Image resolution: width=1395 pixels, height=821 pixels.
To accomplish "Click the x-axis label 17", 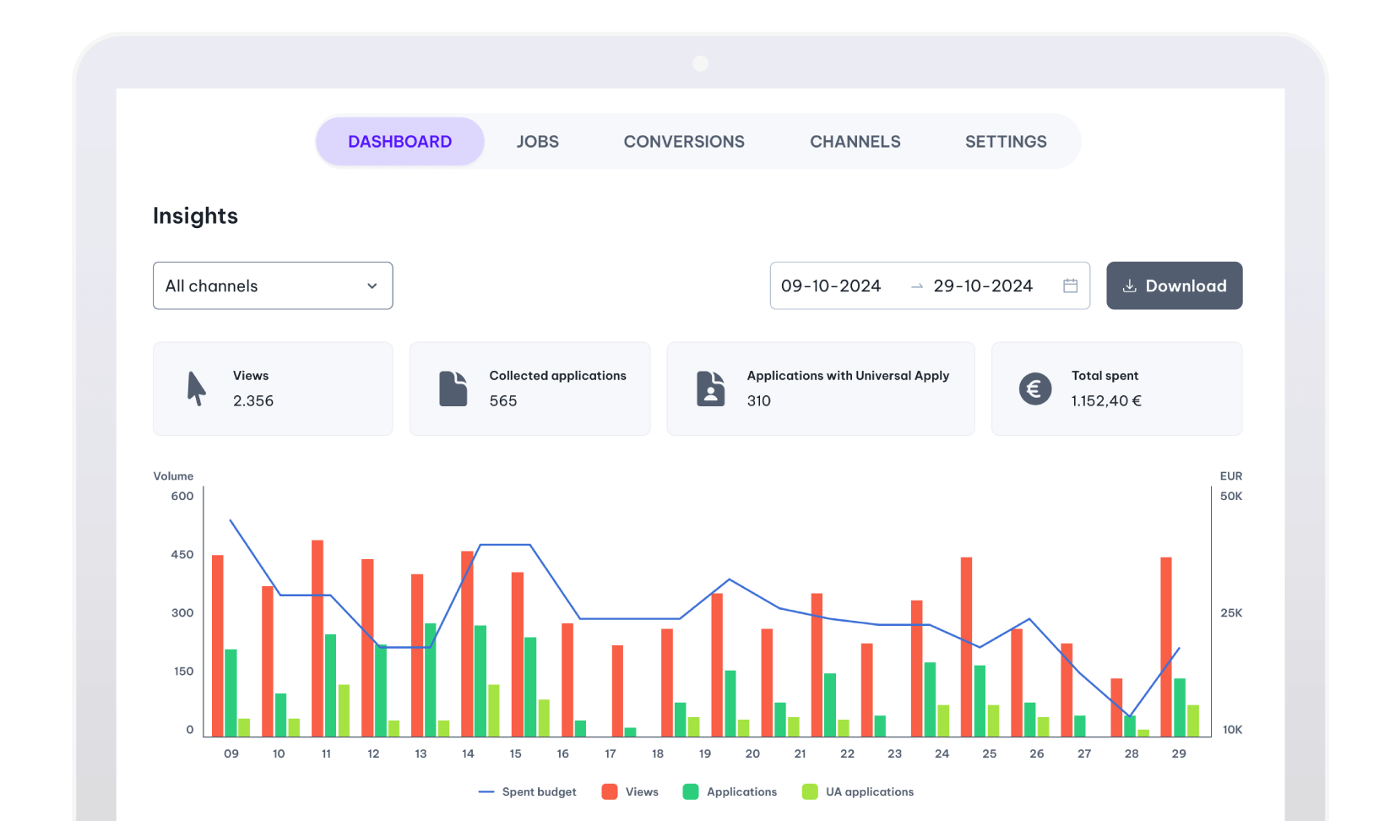I will point(611,753).
